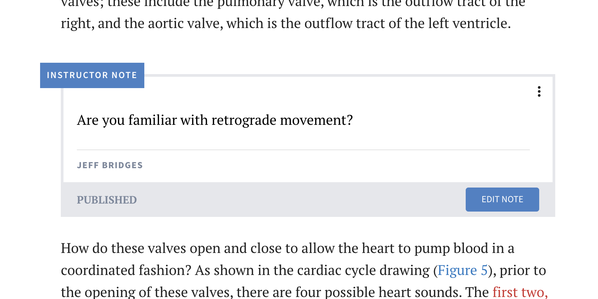
Task: Click the author name JEFF BRIDGES
Action: pos(110,165)
